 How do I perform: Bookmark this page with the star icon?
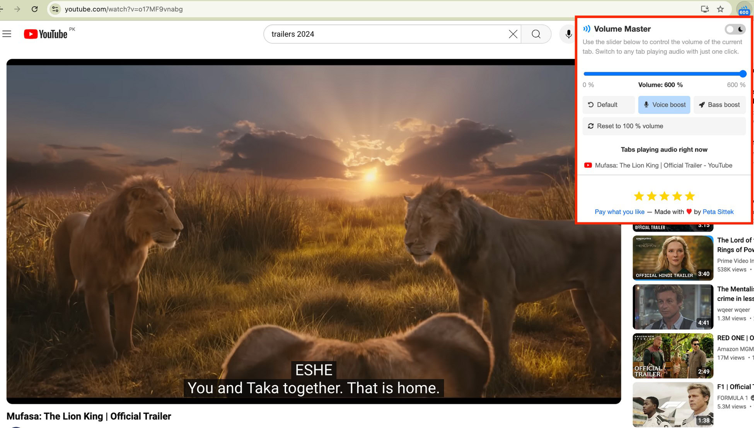(720, 9)
